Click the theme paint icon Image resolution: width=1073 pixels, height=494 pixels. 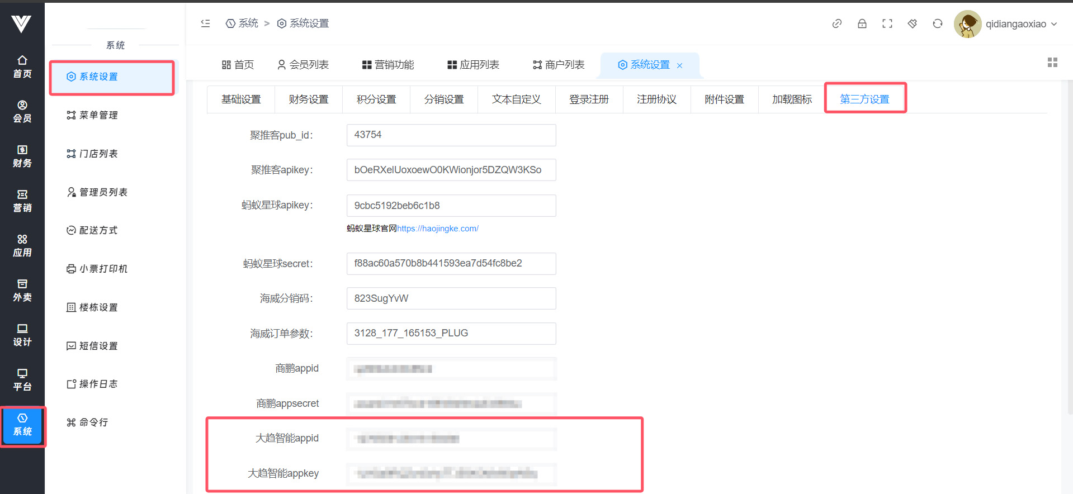912,23
